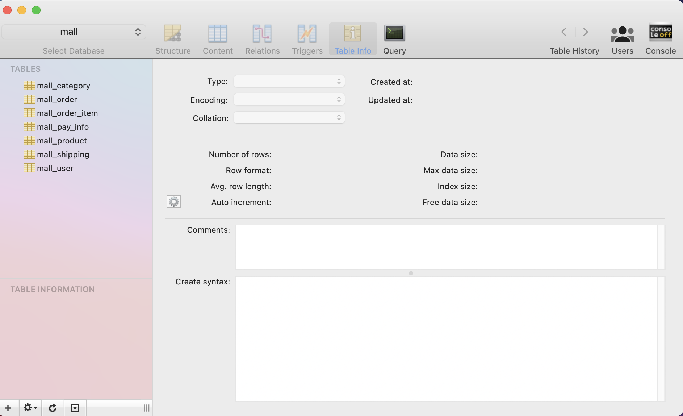Viewport: 683px width, 416px height.
Task: Open the Relations view
Action: click(262, 39)
